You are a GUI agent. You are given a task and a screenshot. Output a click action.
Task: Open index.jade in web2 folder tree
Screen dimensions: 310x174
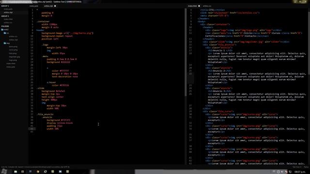pyautogui.click(x=11, y=67)
